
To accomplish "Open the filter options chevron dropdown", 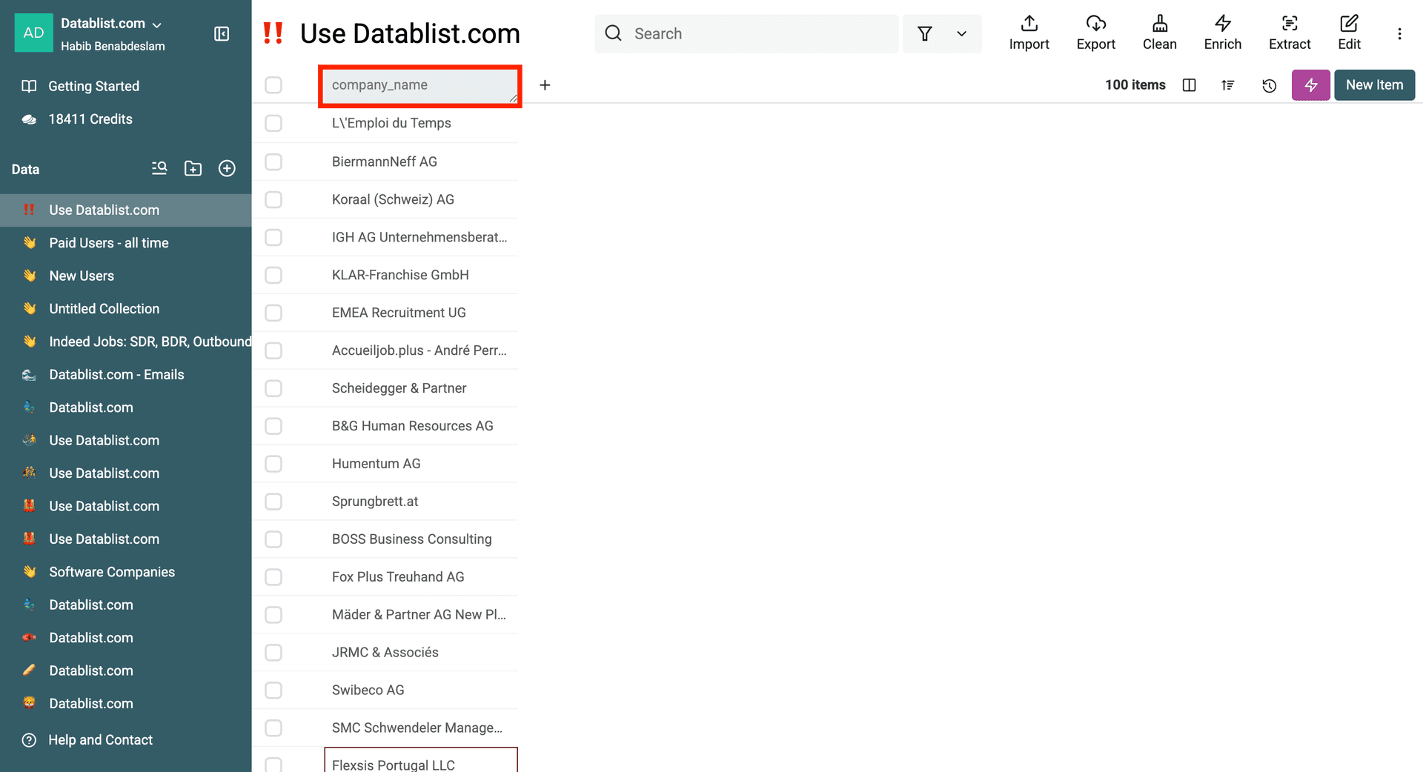I will [x=961, y=33].
